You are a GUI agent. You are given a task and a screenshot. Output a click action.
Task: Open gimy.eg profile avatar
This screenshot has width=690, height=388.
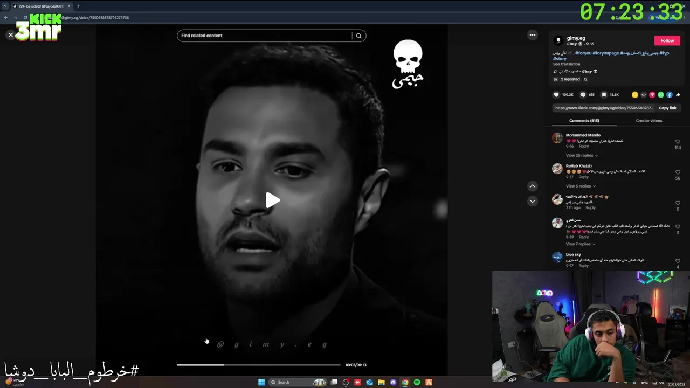click(x=558, y=40)
